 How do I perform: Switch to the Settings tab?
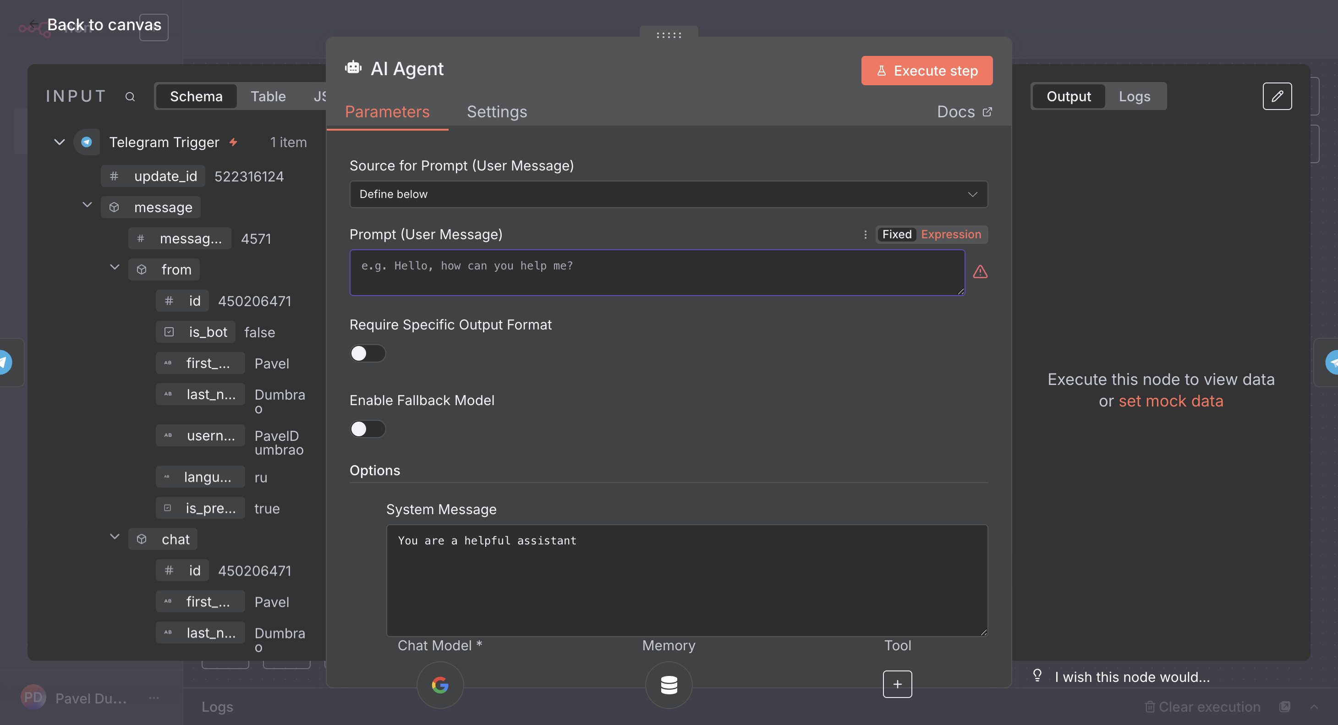tap(497, 112)
